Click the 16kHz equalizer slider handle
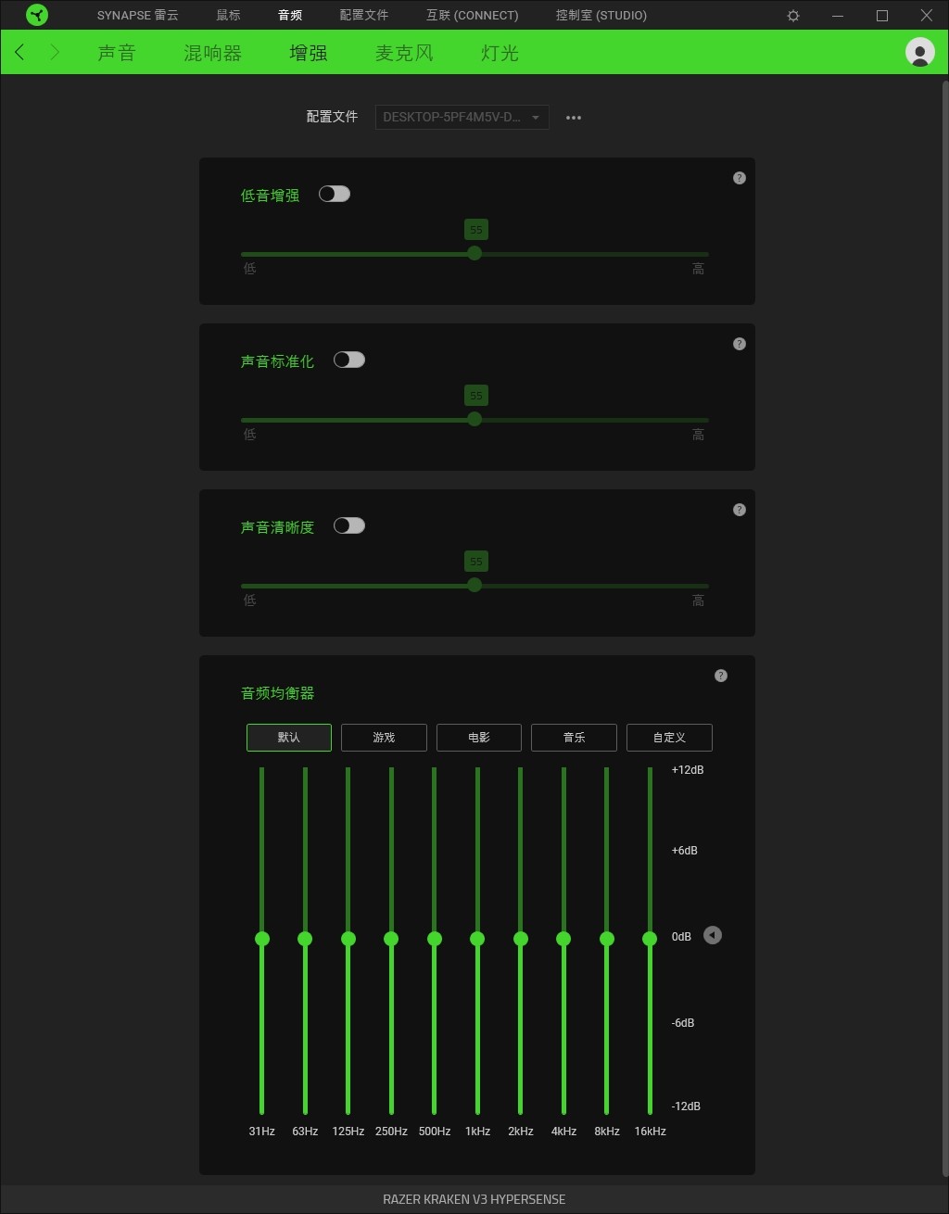Image resolution: width=949 pixels, height=1214 pixels. [650, 939]
